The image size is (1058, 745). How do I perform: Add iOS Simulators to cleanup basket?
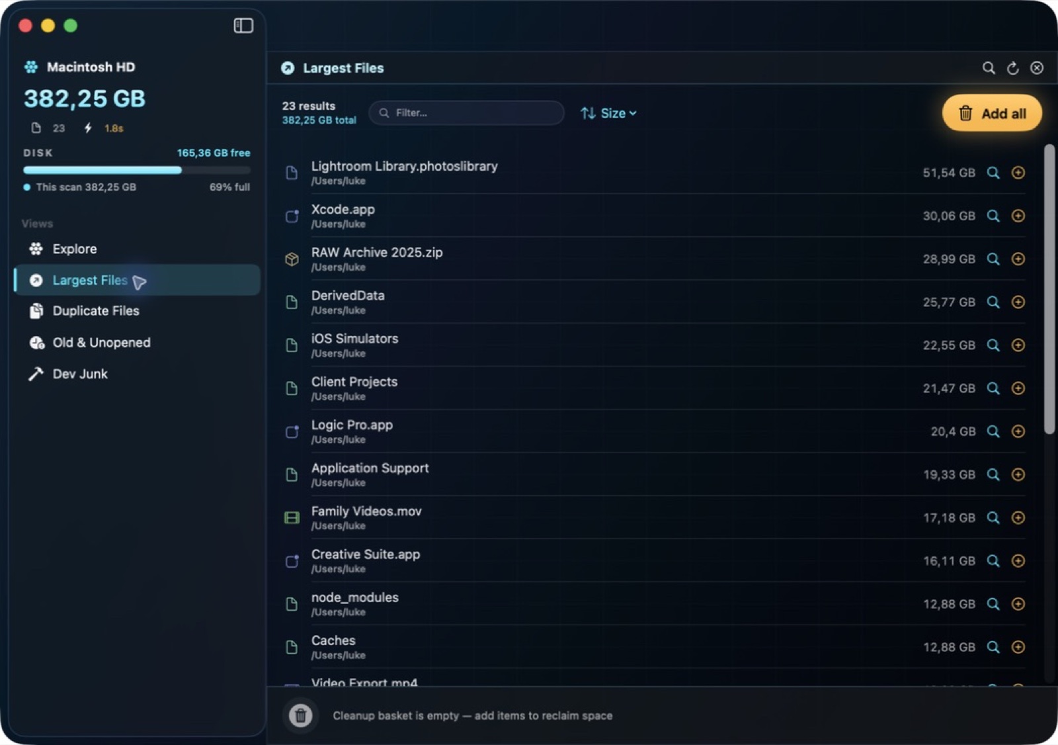1018,345
